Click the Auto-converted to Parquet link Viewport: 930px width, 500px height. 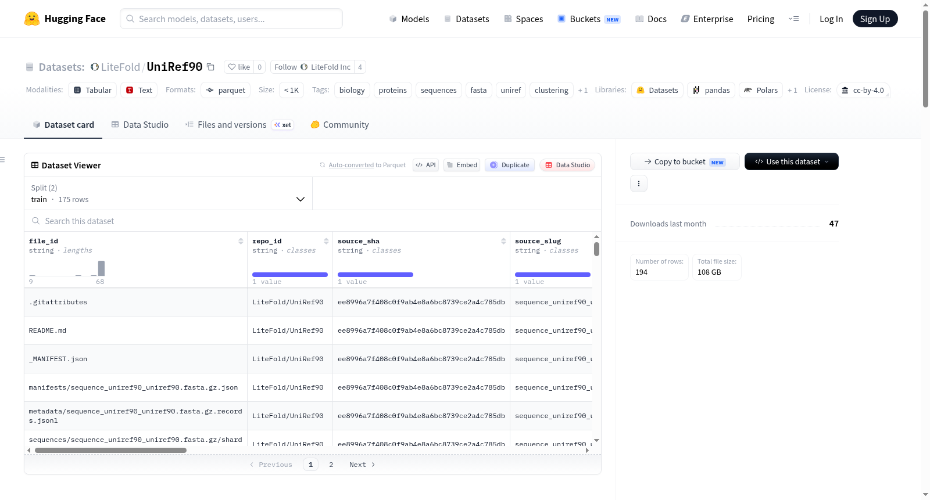pyautogui.click(x=367, y=165)
